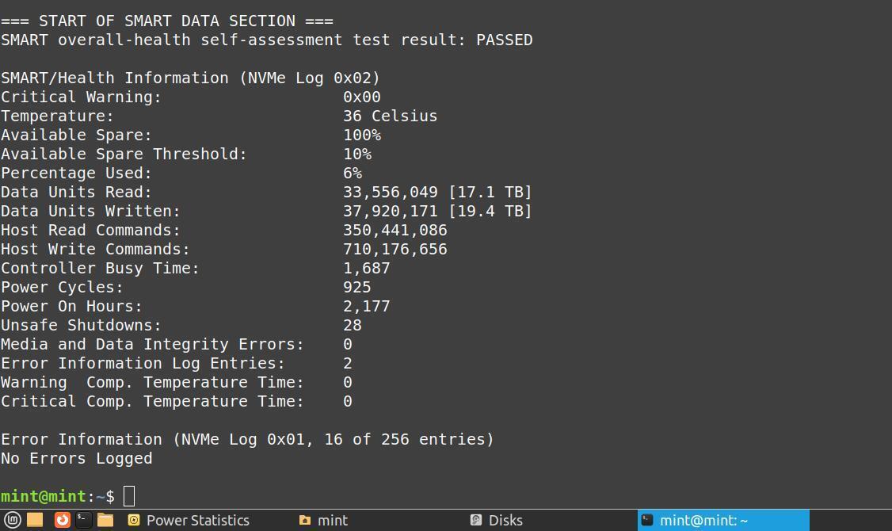
Task: Open the Linux Mint menu
Action: (x=13, y=520)
